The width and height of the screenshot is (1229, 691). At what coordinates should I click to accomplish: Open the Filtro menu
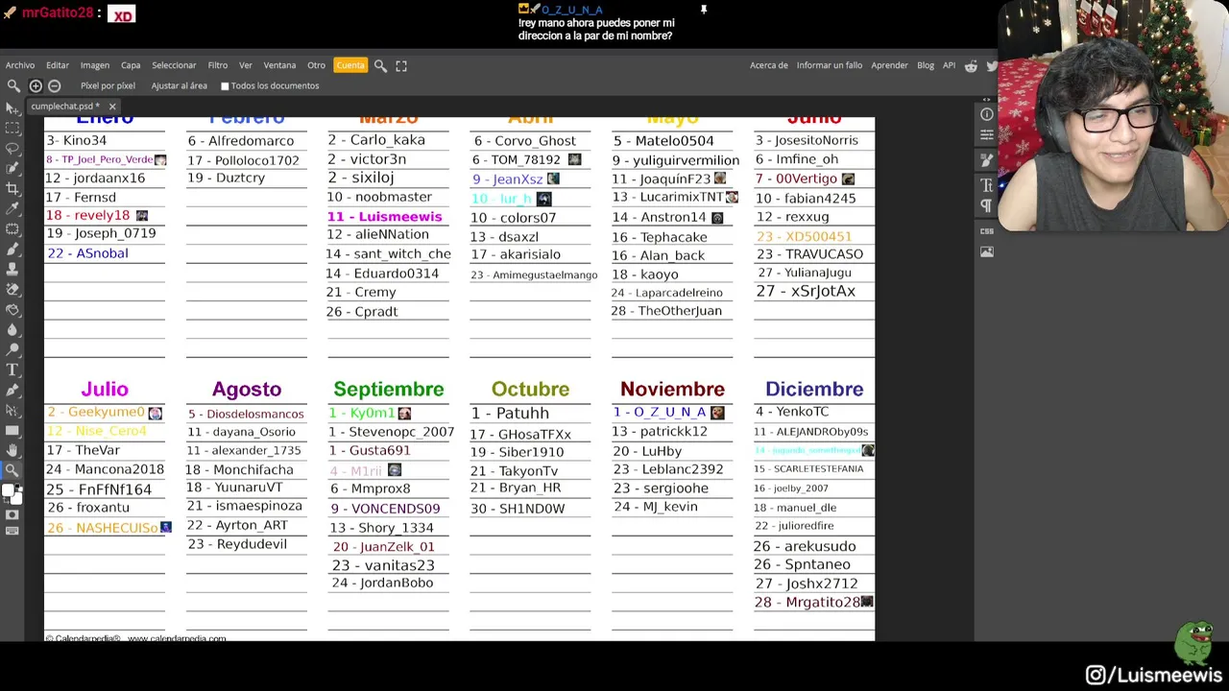point(218,65)
